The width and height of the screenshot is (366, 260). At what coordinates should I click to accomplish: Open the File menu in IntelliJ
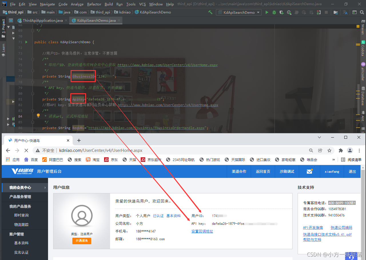click(13, 4)
